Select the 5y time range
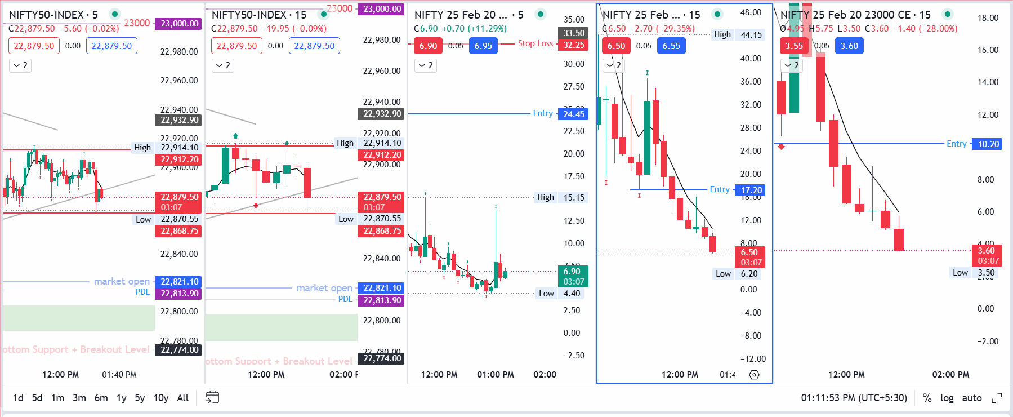 tap(140, 398)
